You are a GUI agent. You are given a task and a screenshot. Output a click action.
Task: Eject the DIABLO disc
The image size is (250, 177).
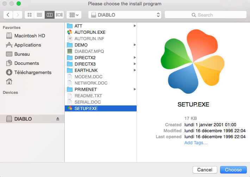pyautogui.click(x=58, y=119)
